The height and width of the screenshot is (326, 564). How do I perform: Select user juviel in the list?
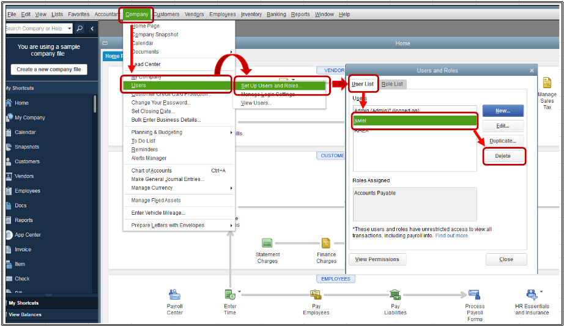415,120
